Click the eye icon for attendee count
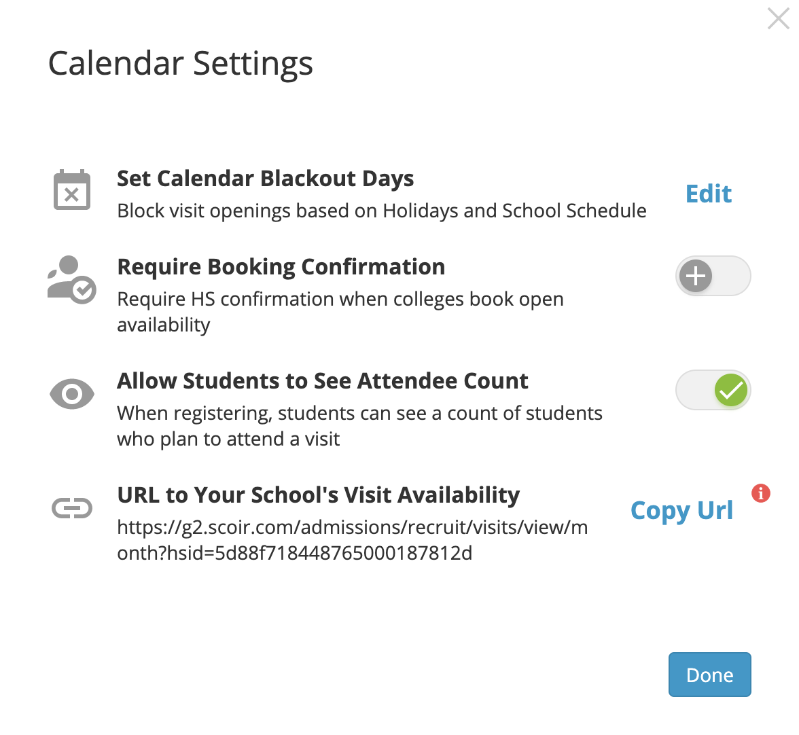The image size is (799, 735). coord(72,394)
